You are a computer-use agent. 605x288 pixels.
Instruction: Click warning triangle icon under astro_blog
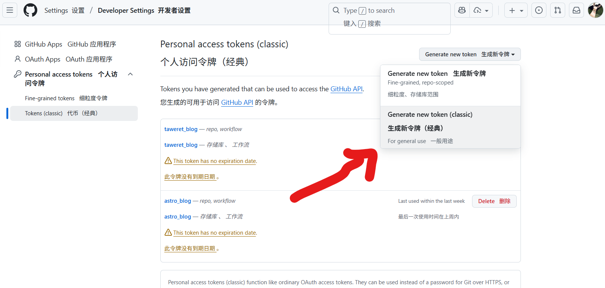tap(168, 232)
